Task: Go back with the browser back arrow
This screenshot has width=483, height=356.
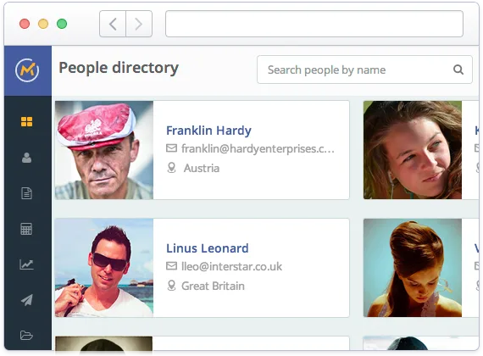Action: [113, 24]
